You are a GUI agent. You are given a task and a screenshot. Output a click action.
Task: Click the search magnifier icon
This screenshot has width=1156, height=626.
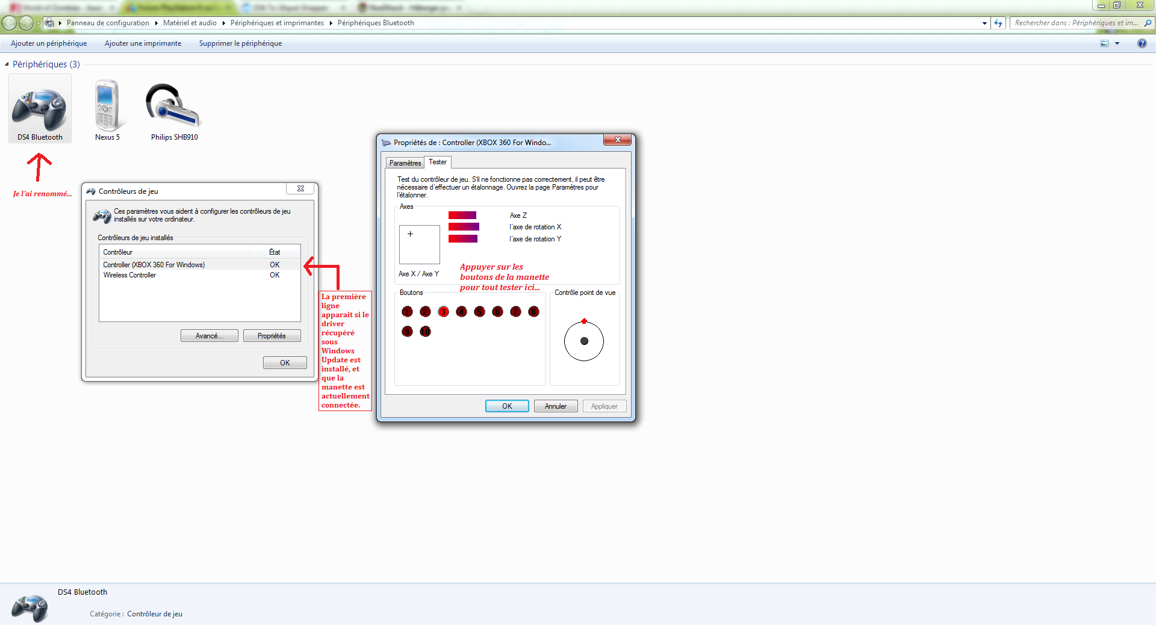[1148, 23]
